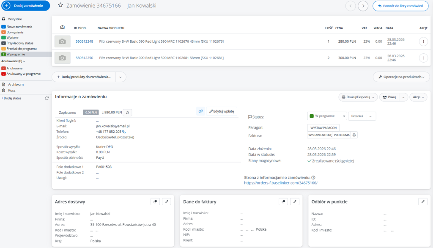Click the 'Wystaw paragon' button
The image size is (433, 248).
click(323, 127)
